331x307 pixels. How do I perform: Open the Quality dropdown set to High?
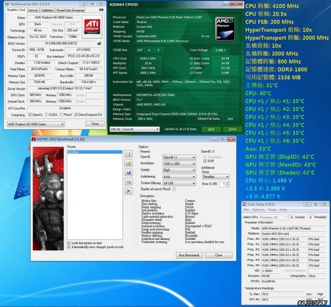tap(179, 170)
